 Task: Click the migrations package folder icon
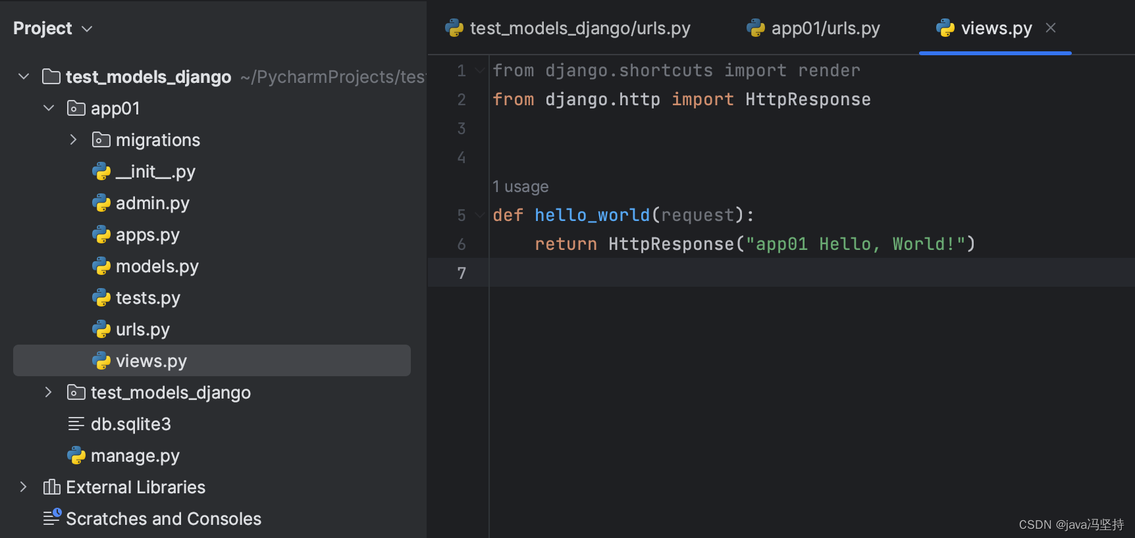(101, 140)
